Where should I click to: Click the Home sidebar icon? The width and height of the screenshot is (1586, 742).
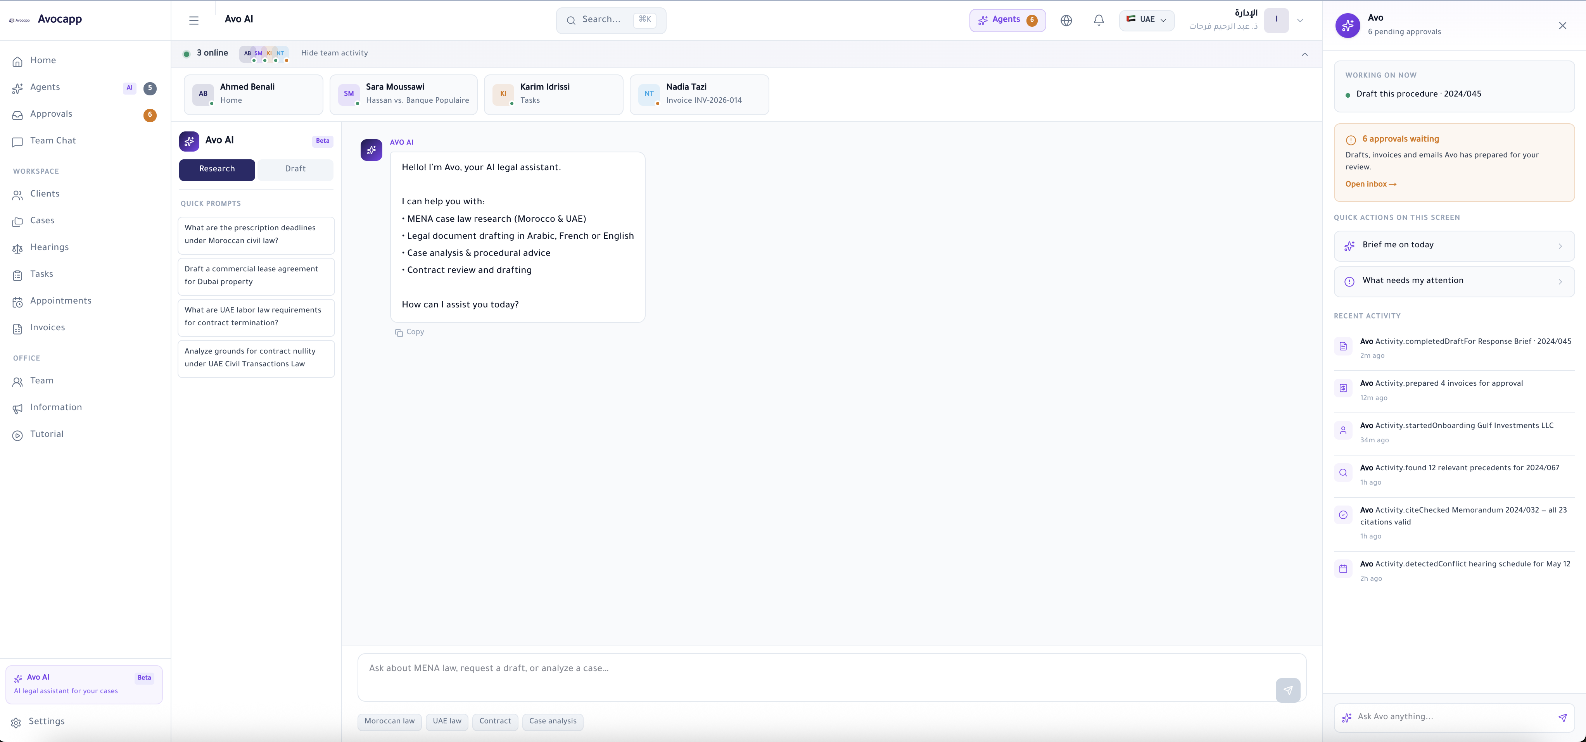[18, 61]
